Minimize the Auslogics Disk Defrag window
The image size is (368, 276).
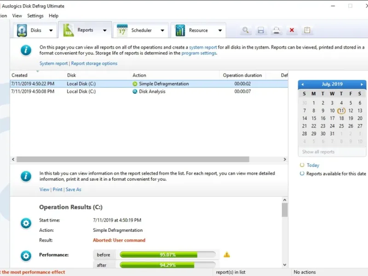pyautogui.click(x=333, y=6)
